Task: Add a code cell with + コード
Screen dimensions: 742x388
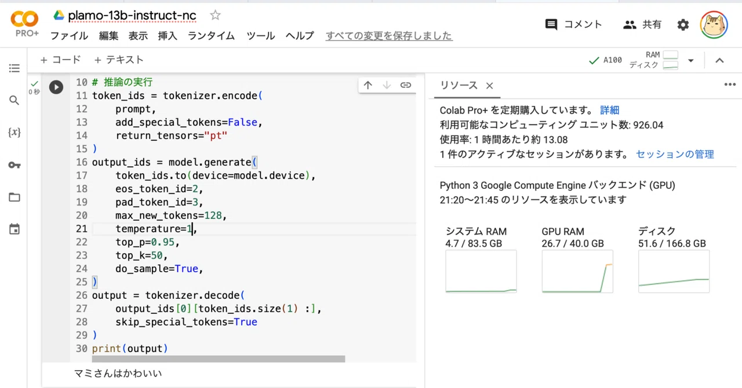Action: pos(60,60)
